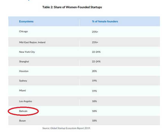Click the Houston ecosystem cell
162x132 pixels.
click(24, 71)
